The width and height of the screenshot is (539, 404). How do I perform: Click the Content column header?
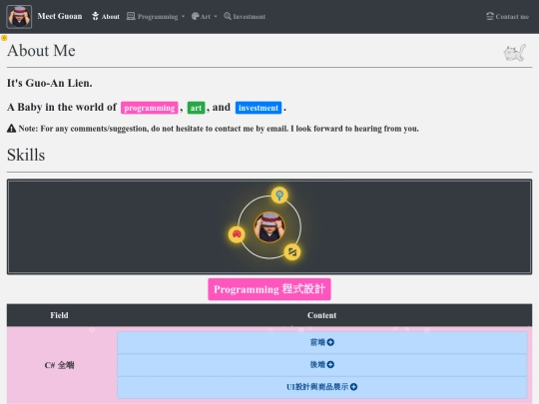click(321, 315)
